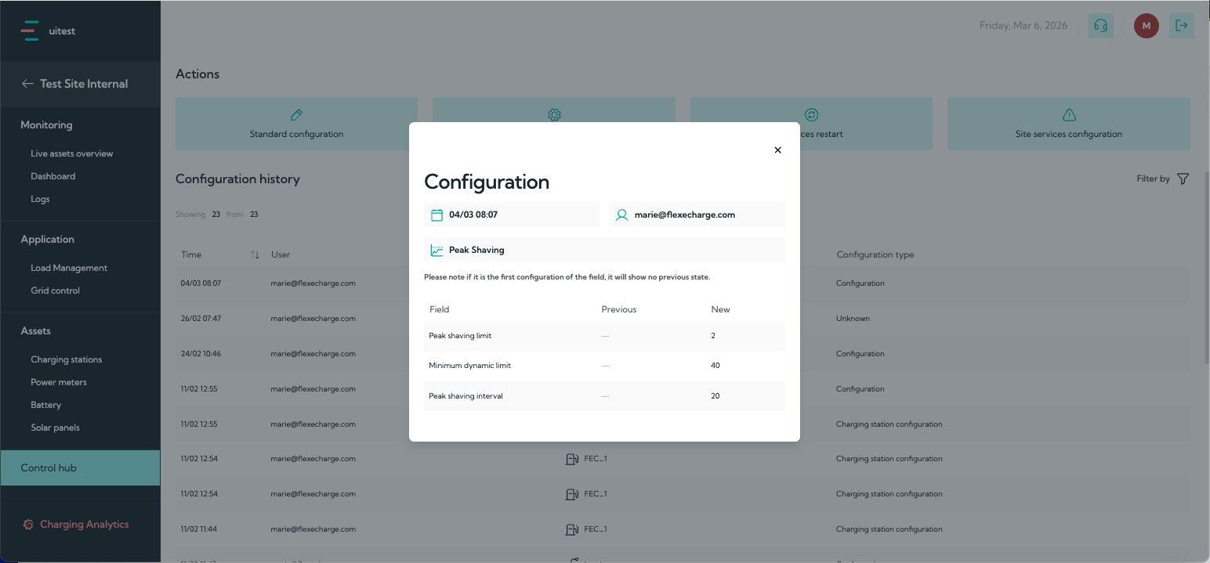Click the New column header in dialog
The image size is (1210, 563).
(x=720, y=309)
